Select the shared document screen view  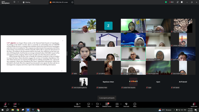(x=34, y=54)
